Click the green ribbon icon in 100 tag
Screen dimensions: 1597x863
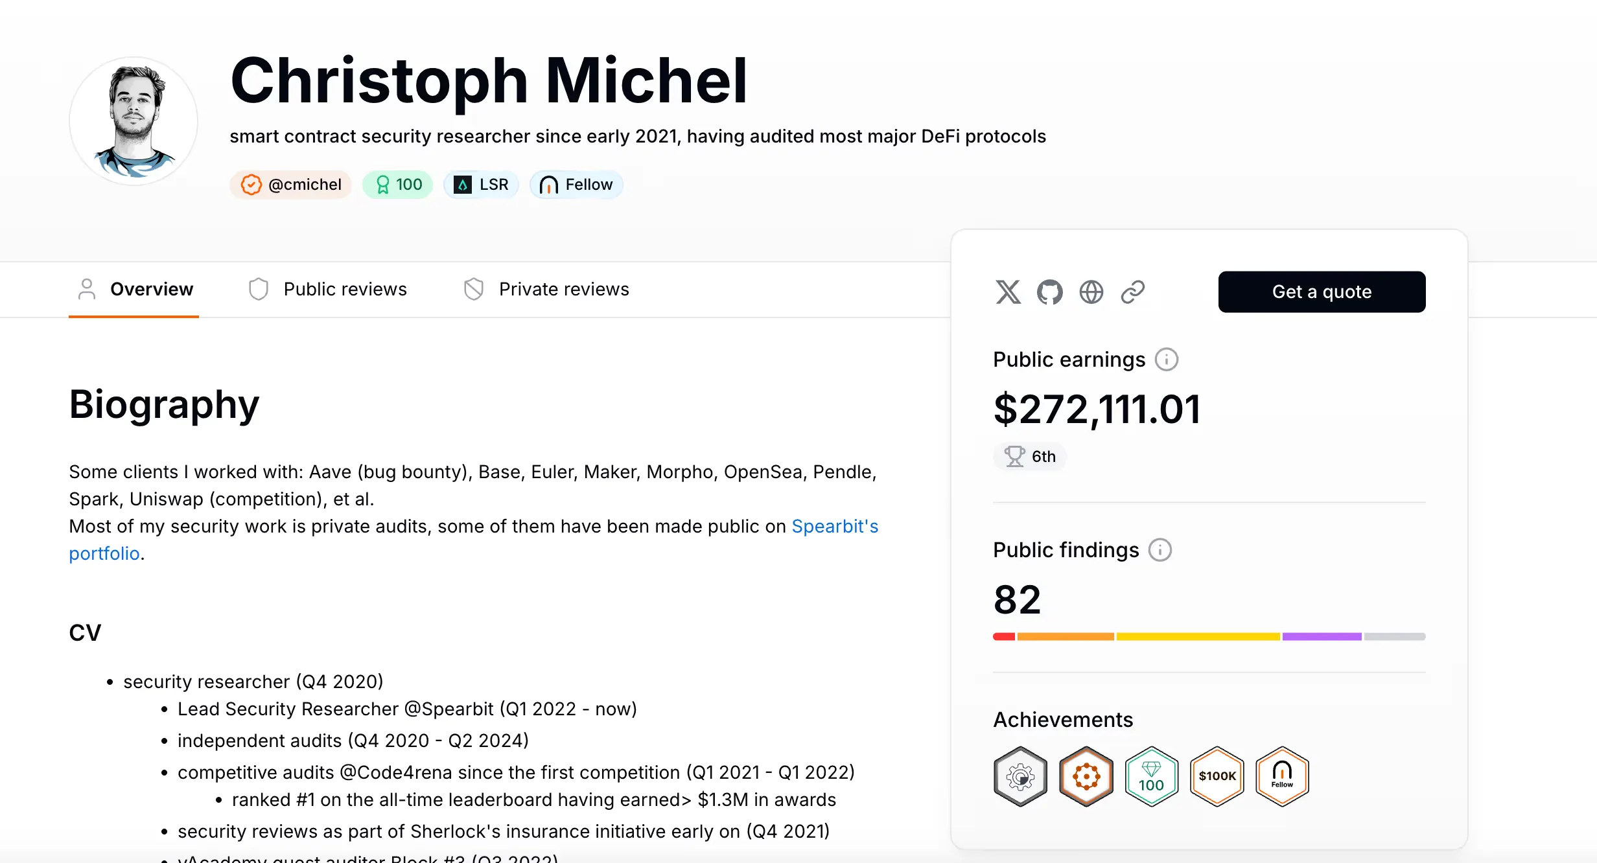pos(383,185)
